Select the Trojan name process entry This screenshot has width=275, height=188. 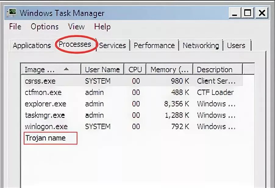click(46, 138)
